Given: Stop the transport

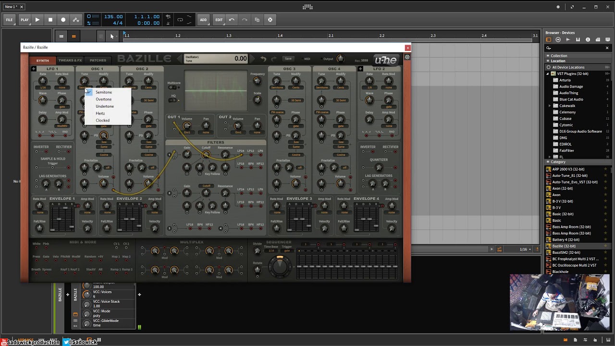Looking at the screenshot, I should point(50,20).
